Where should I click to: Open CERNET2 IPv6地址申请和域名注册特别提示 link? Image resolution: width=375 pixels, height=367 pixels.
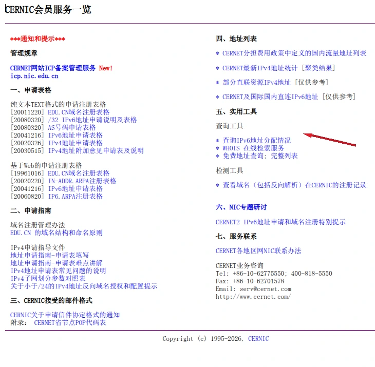[280, 222]
